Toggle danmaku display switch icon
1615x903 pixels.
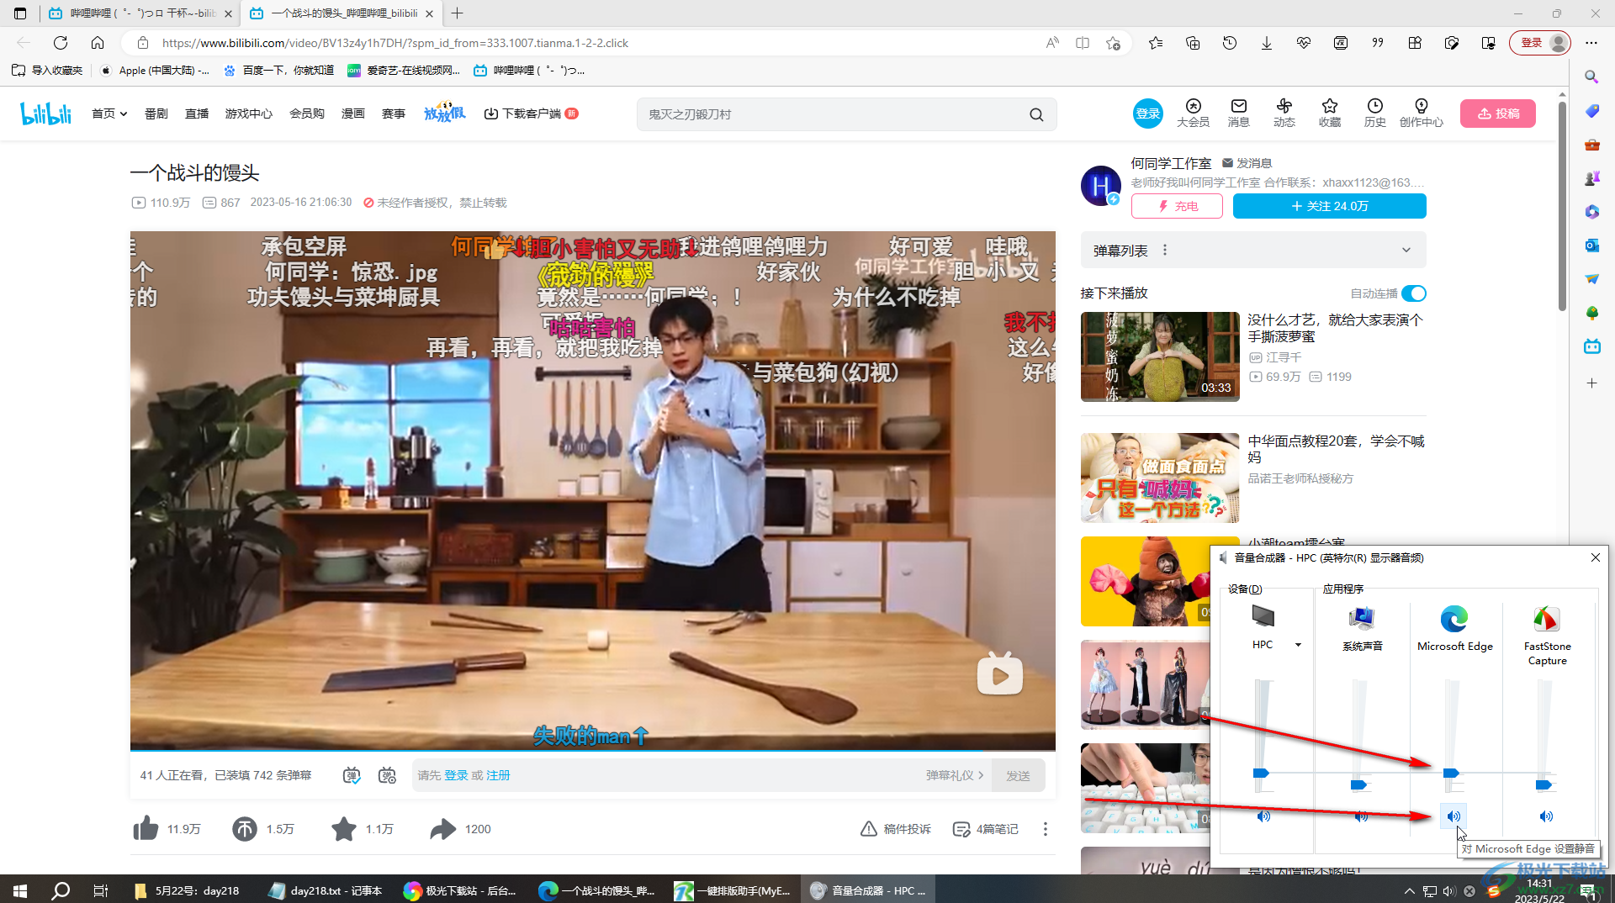(x=352, y=775)
